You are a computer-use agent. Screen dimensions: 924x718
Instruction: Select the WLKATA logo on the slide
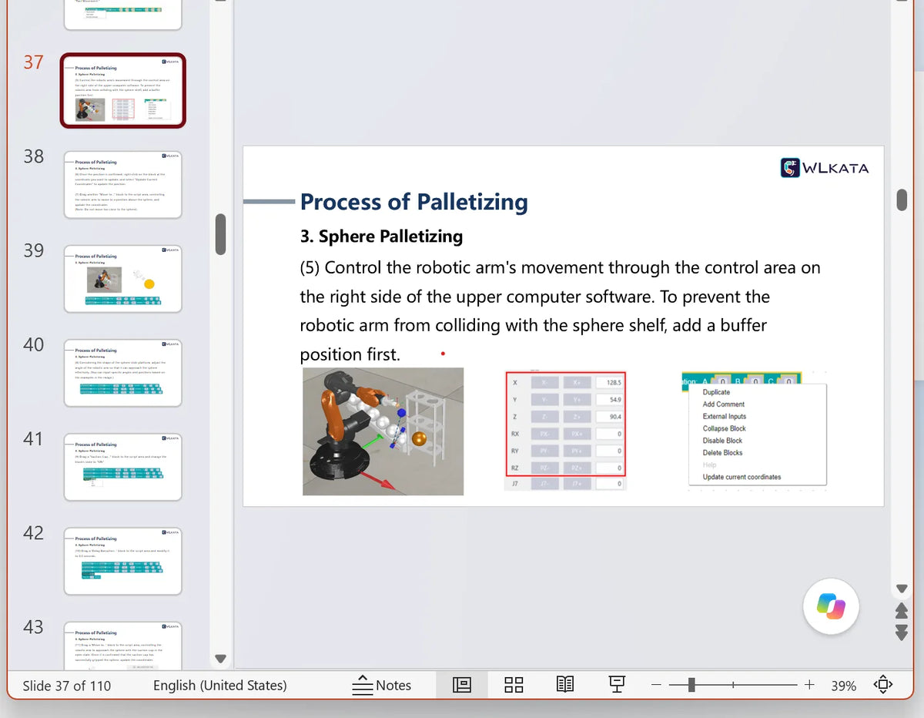(825, 167)
